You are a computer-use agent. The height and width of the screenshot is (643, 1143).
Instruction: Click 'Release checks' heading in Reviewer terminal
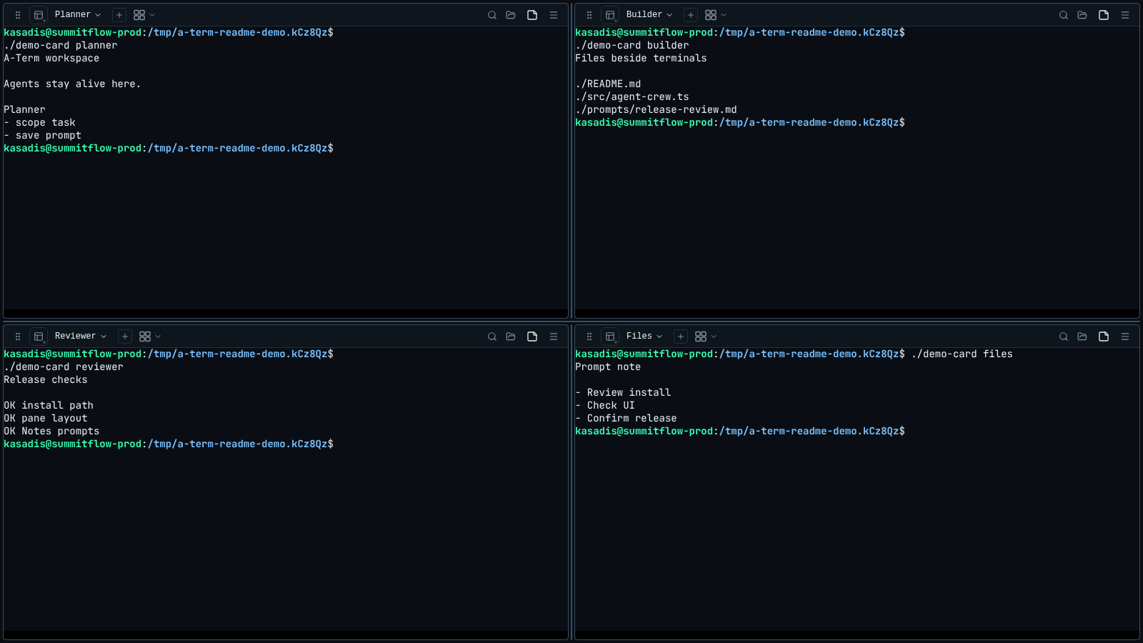[46, 380]
